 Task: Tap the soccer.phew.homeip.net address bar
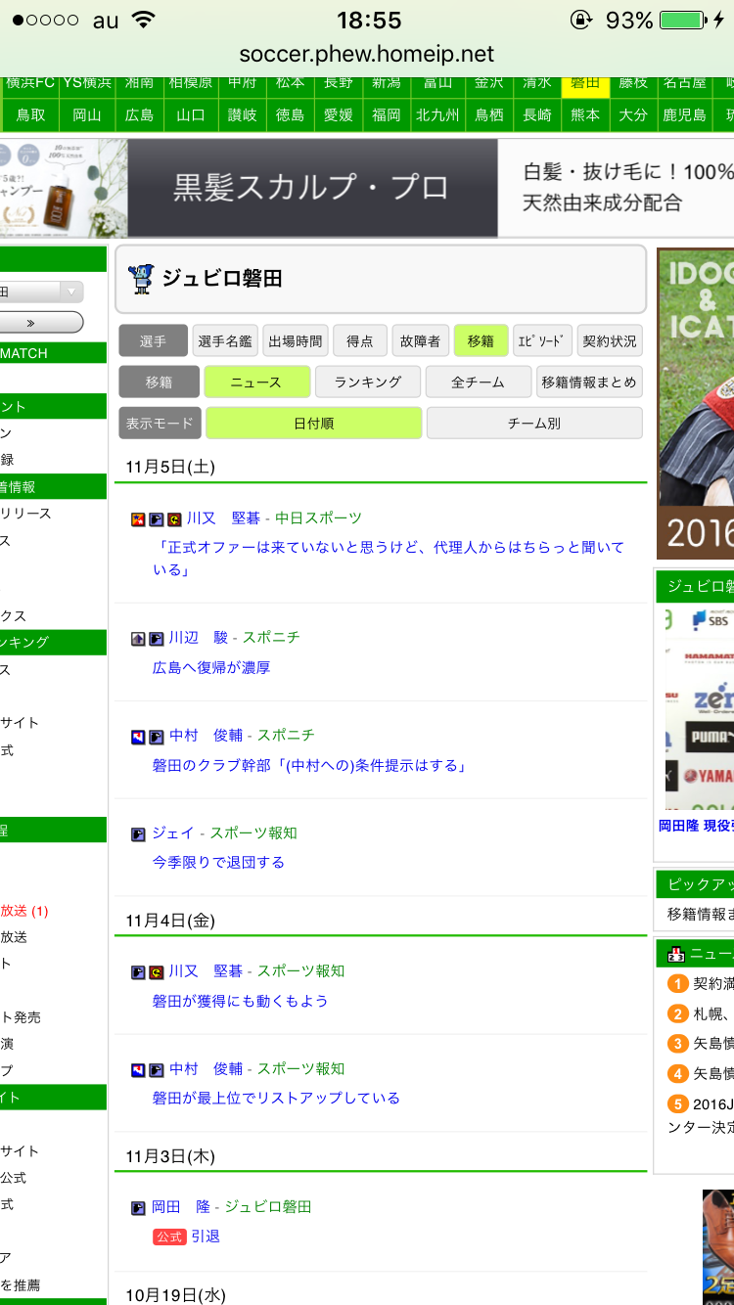coord(367,54)
